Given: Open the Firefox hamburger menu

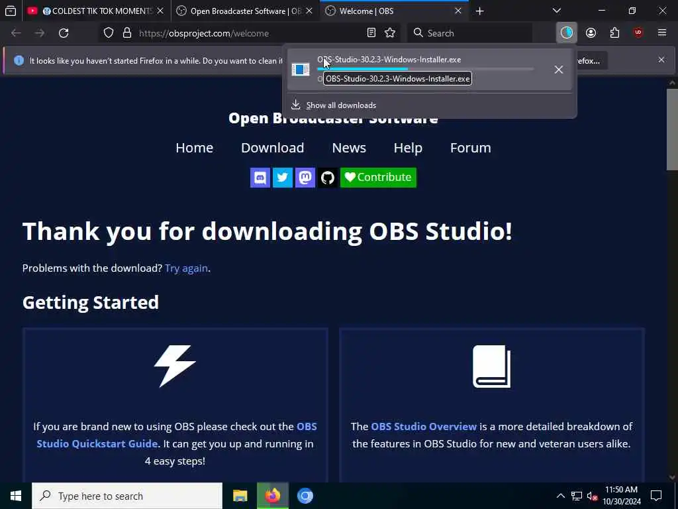Looking at the screenshot, I should [662, 33].
